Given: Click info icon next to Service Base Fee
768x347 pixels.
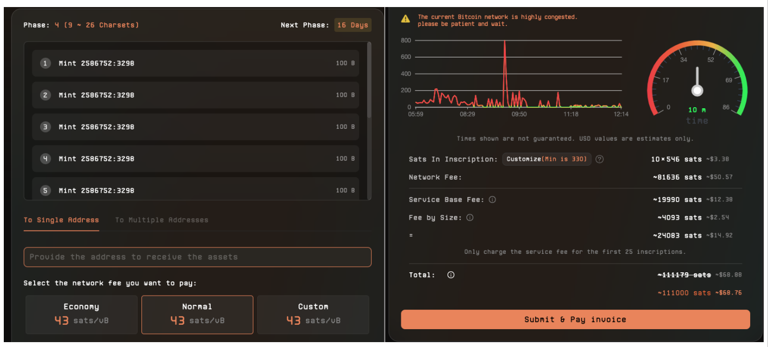Looking at the screenshot, I should (492, 200).
